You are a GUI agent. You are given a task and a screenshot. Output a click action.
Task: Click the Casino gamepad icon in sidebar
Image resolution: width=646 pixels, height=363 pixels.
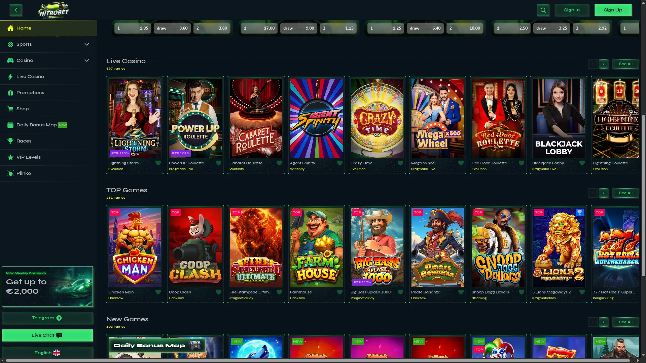click(10, 61)
